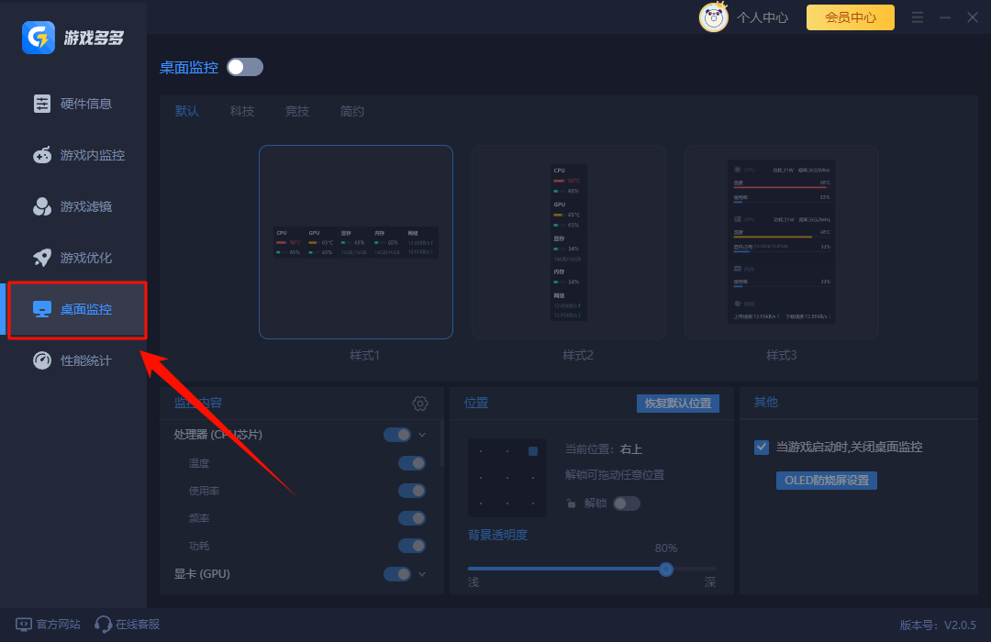Open 硬件信息 hardware info icon in sidebar
Viewport: 991px width, 642px height.
(42, 104)
